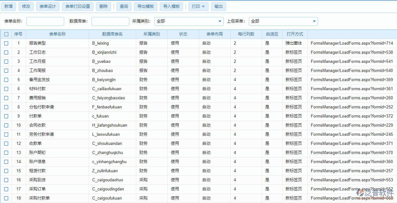Open the 所属类别 dropdown list
397x203 pixels.
tap(189, 21)
